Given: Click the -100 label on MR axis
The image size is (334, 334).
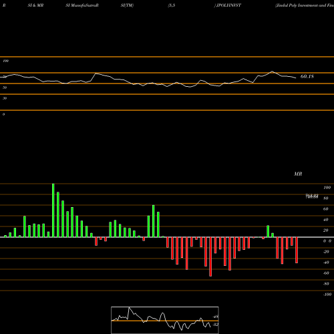Looking at the screenshot, I should [x=327, y=295].
